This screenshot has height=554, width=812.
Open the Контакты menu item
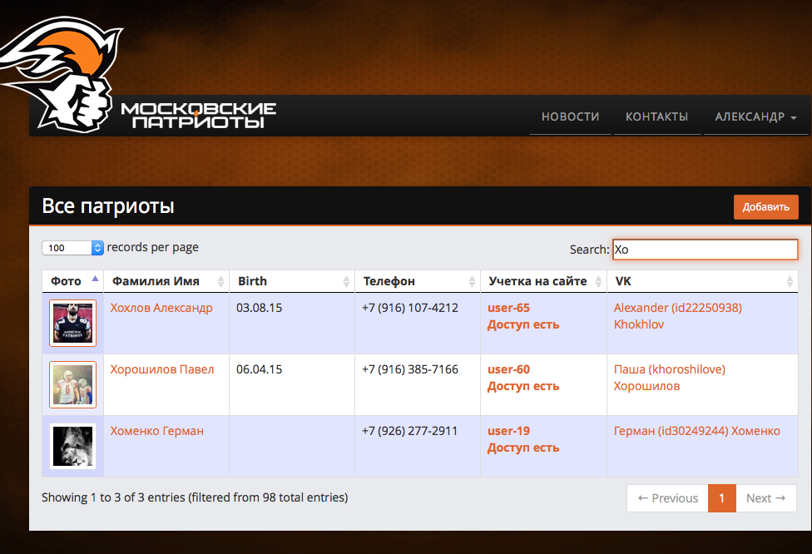tap(656, 116)
